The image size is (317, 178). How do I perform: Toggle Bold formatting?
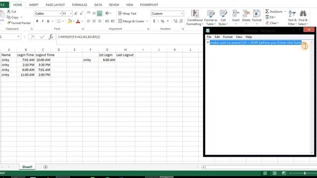tap(37, 21)
